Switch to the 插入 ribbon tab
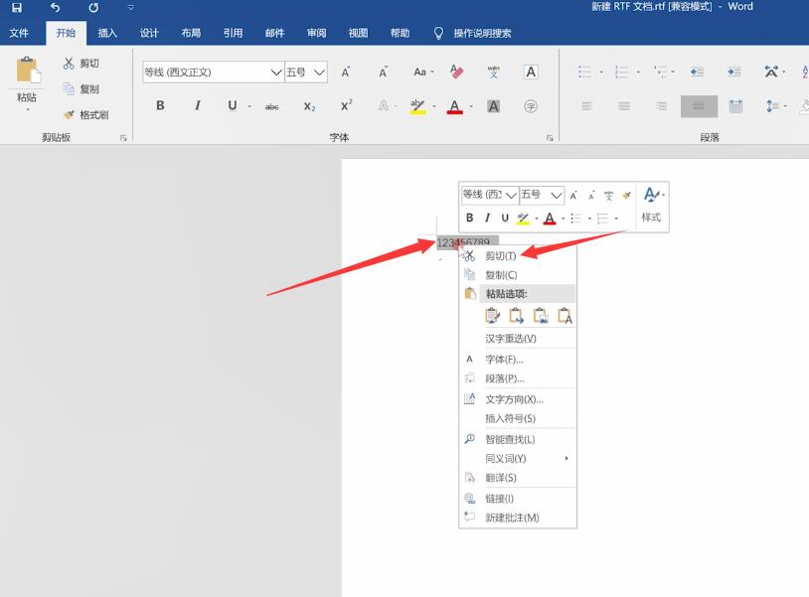Viewport: 809px width, 597px height. coord(107,33)
